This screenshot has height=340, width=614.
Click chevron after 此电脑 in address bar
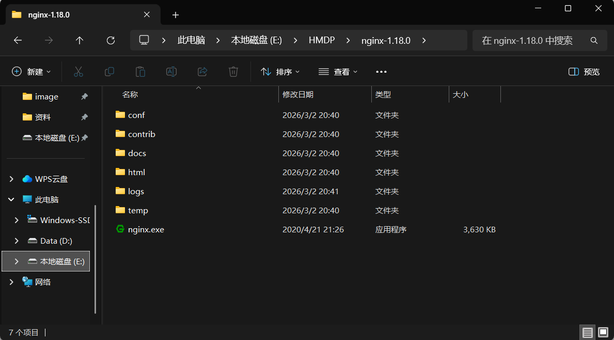218,40
